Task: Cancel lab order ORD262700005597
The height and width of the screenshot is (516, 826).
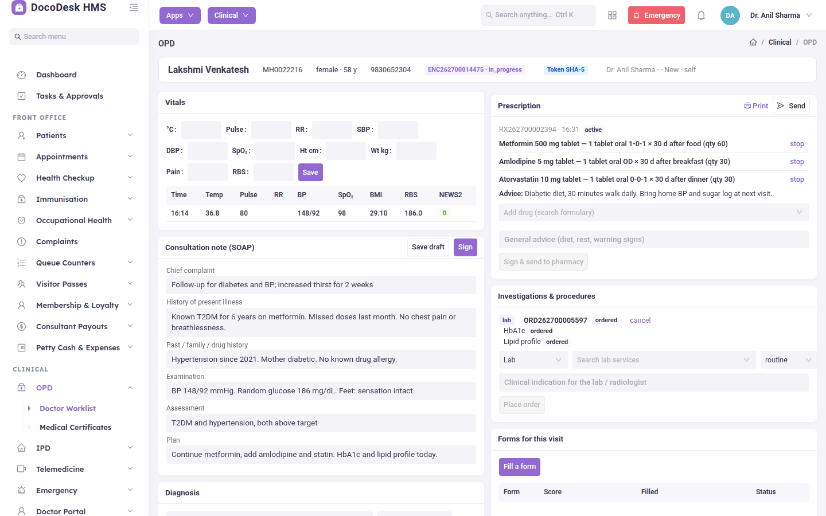Action: [640, 320]
